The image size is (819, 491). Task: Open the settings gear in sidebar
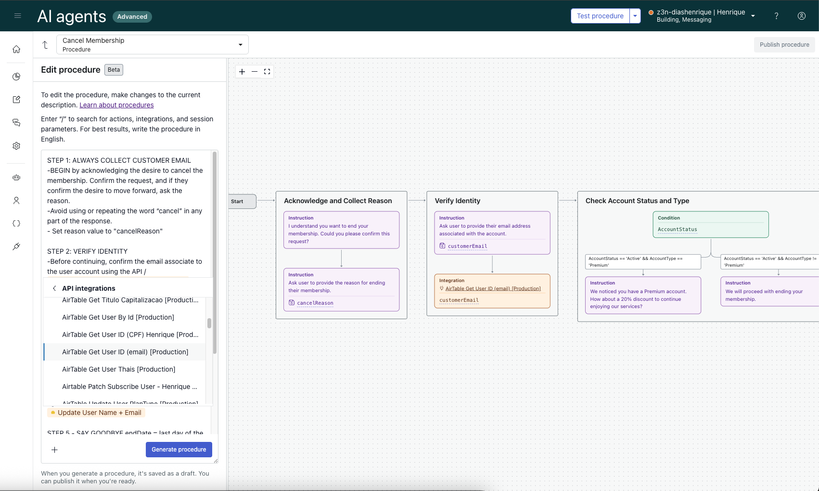click(16, 146)
